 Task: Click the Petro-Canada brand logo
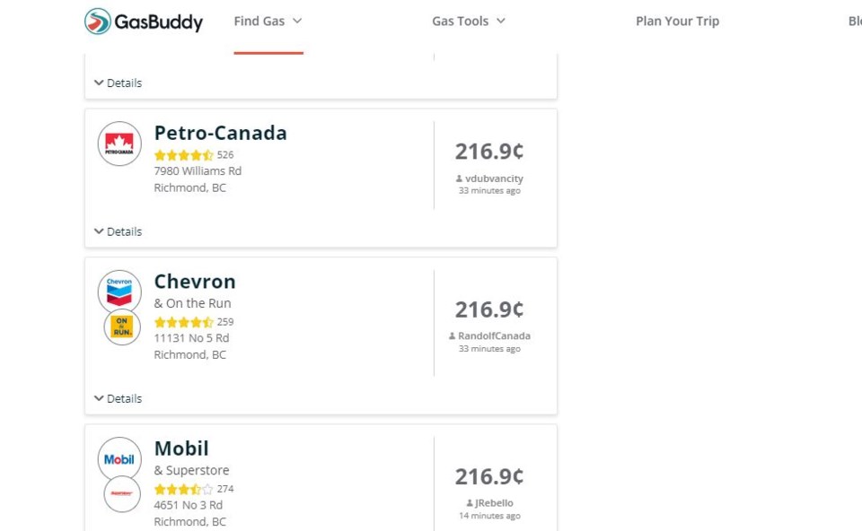[119, 144]
